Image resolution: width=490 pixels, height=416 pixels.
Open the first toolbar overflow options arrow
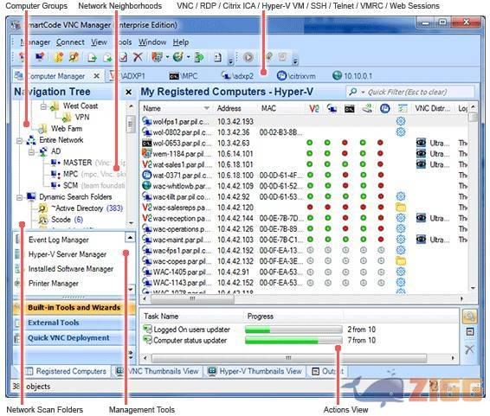point(230,61)
